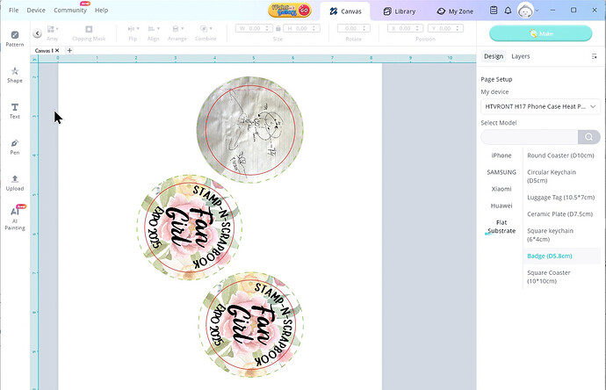Image resolution: width=606 pixels, height=390 pixels.
Task: Open the Upload panel
Action: coord(15,182)
